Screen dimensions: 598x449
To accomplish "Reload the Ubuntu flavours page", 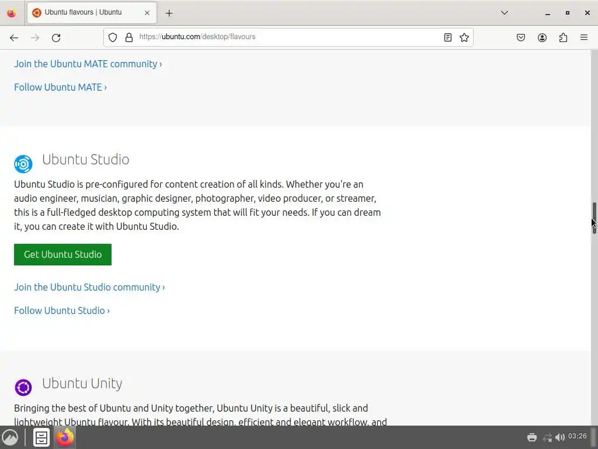I will coord(56,37).
